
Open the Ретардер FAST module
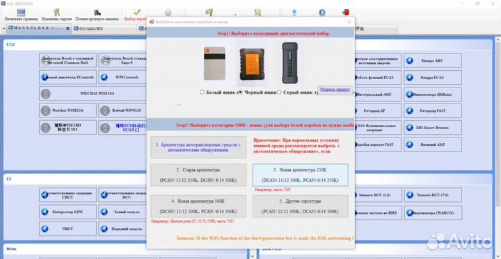click(x=433, y=110)
